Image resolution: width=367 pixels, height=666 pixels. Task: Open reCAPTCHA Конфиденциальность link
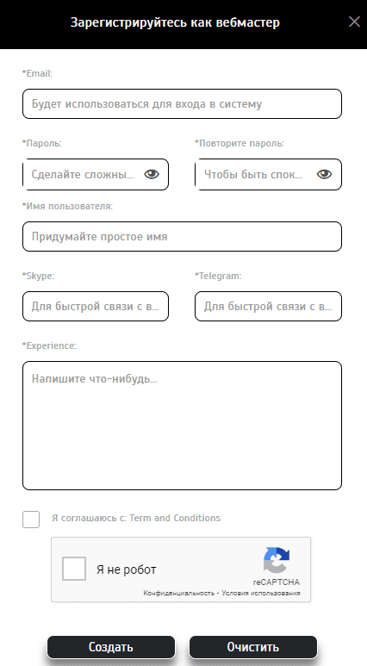[179, 593]
